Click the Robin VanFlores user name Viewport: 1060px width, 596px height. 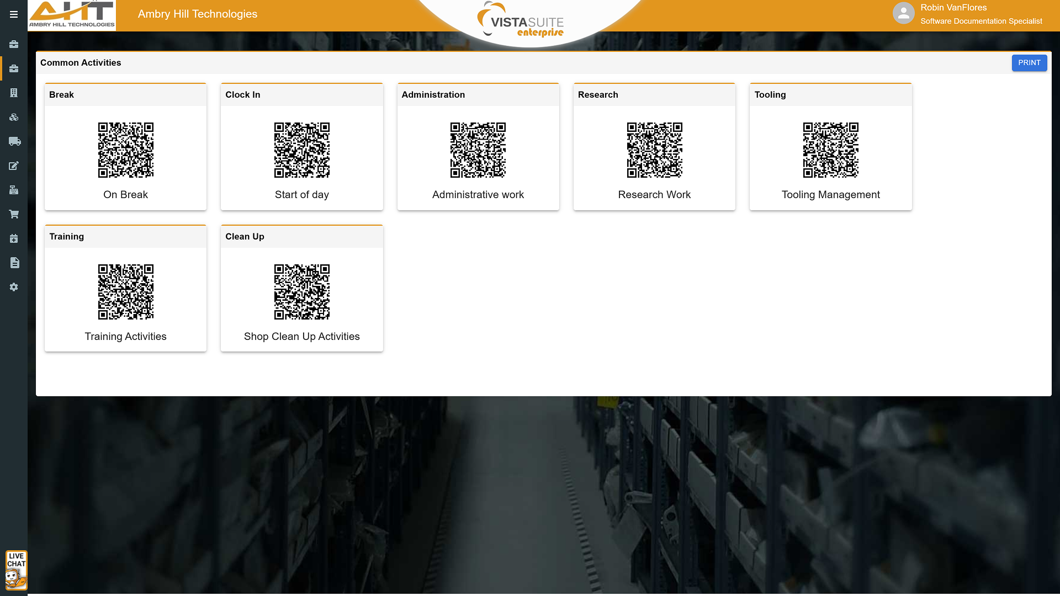click(953, 8)
